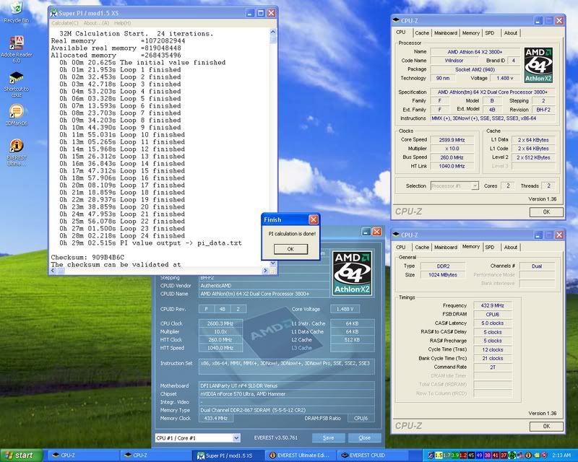578x462 pixels.
Task: Click the red tray sensor icon showing 37
Action: [504, 456]
